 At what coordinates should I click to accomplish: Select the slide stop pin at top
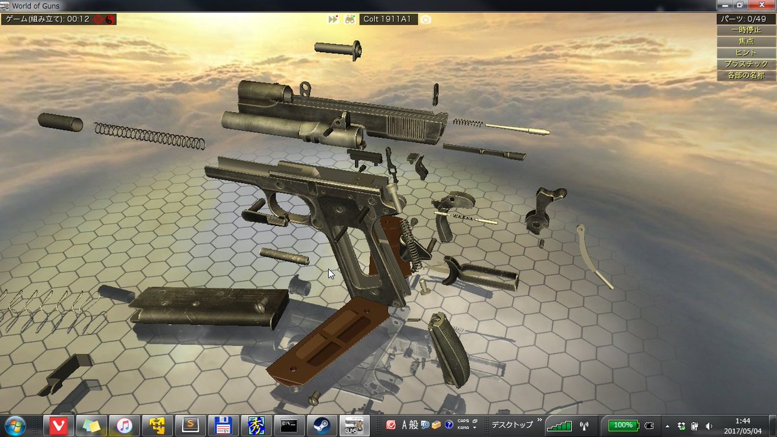338,50
